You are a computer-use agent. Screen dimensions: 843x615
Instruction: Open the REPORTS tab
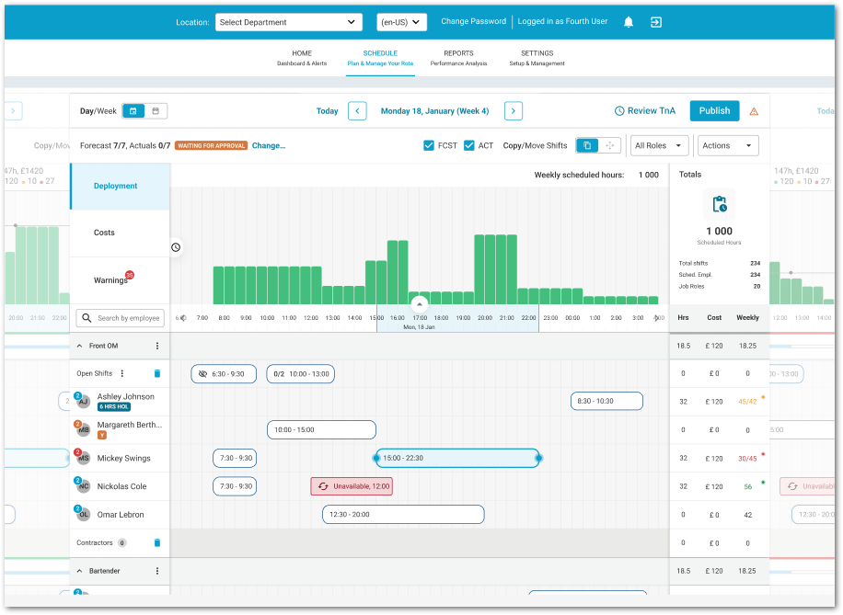[x=458, y=58]
